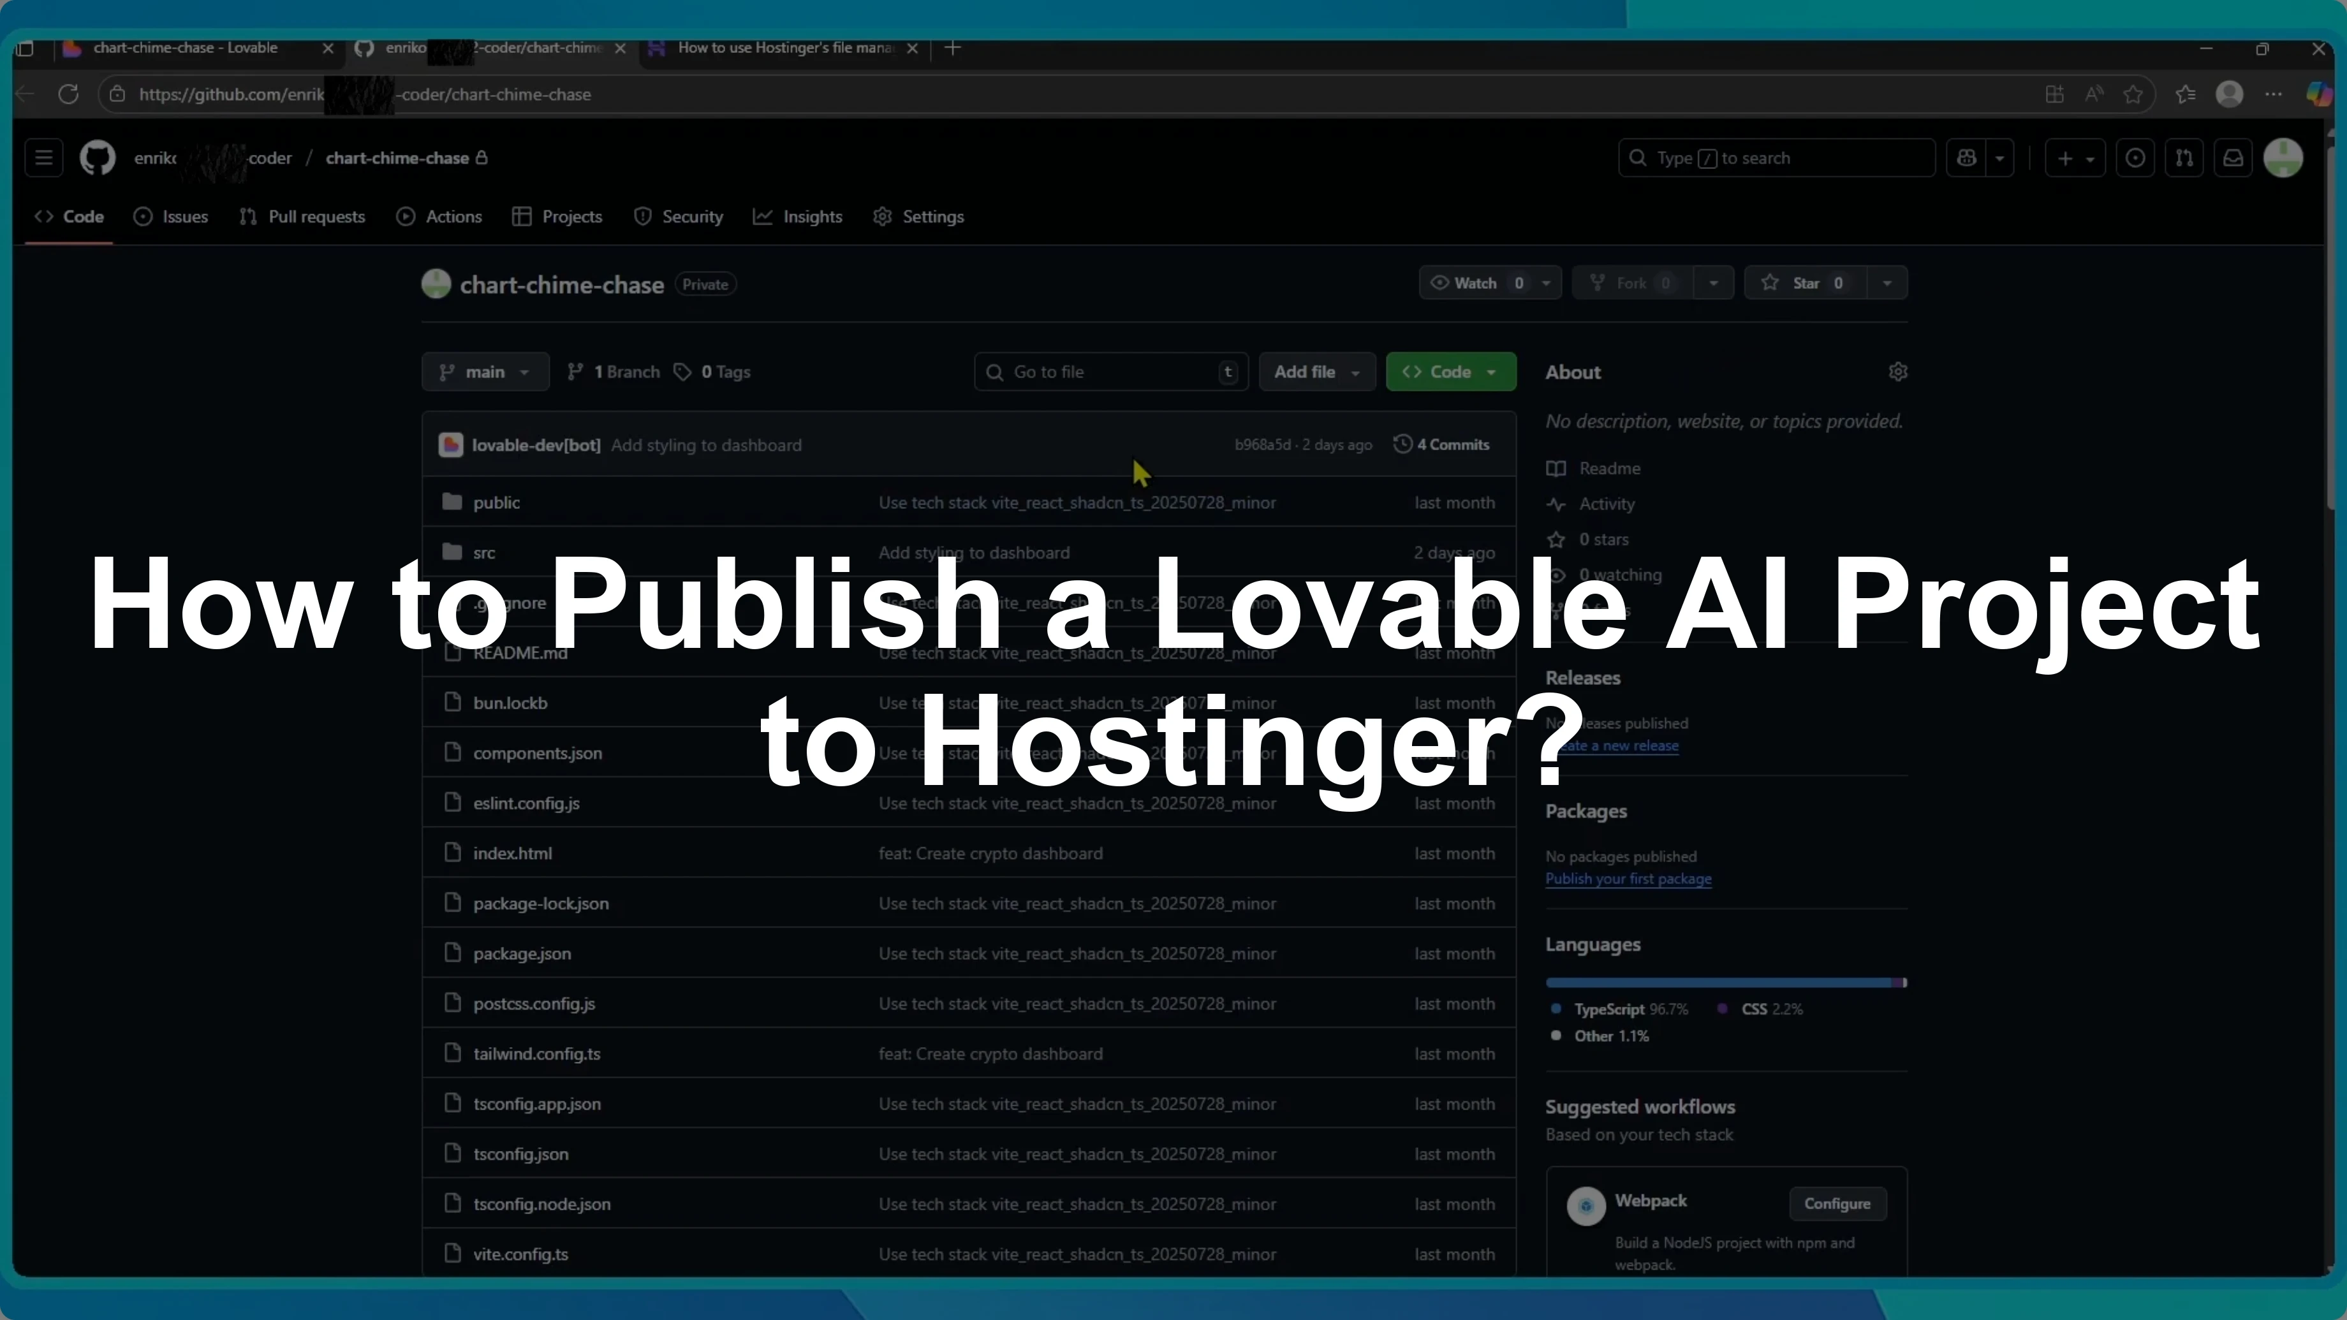Open the Copilot chat icon in header
The height and width of the screenshot is (1320, 2347).
(1967, 158)
